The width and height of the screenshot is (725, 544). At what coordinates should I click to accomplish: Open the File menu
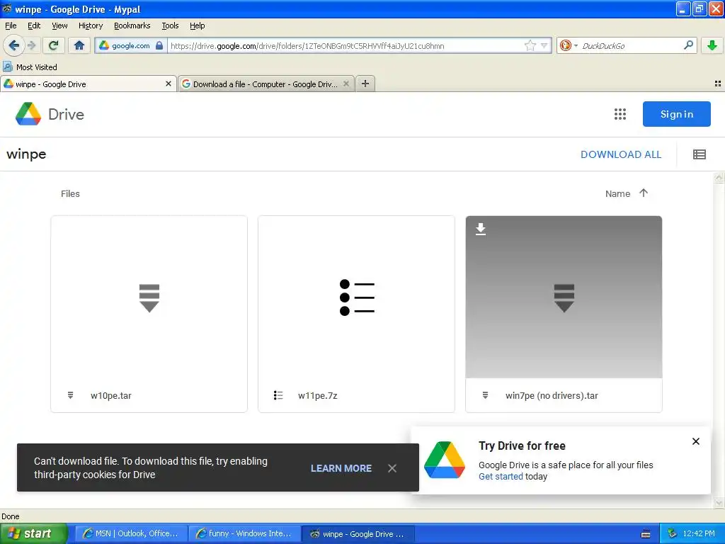click(11, 25)
